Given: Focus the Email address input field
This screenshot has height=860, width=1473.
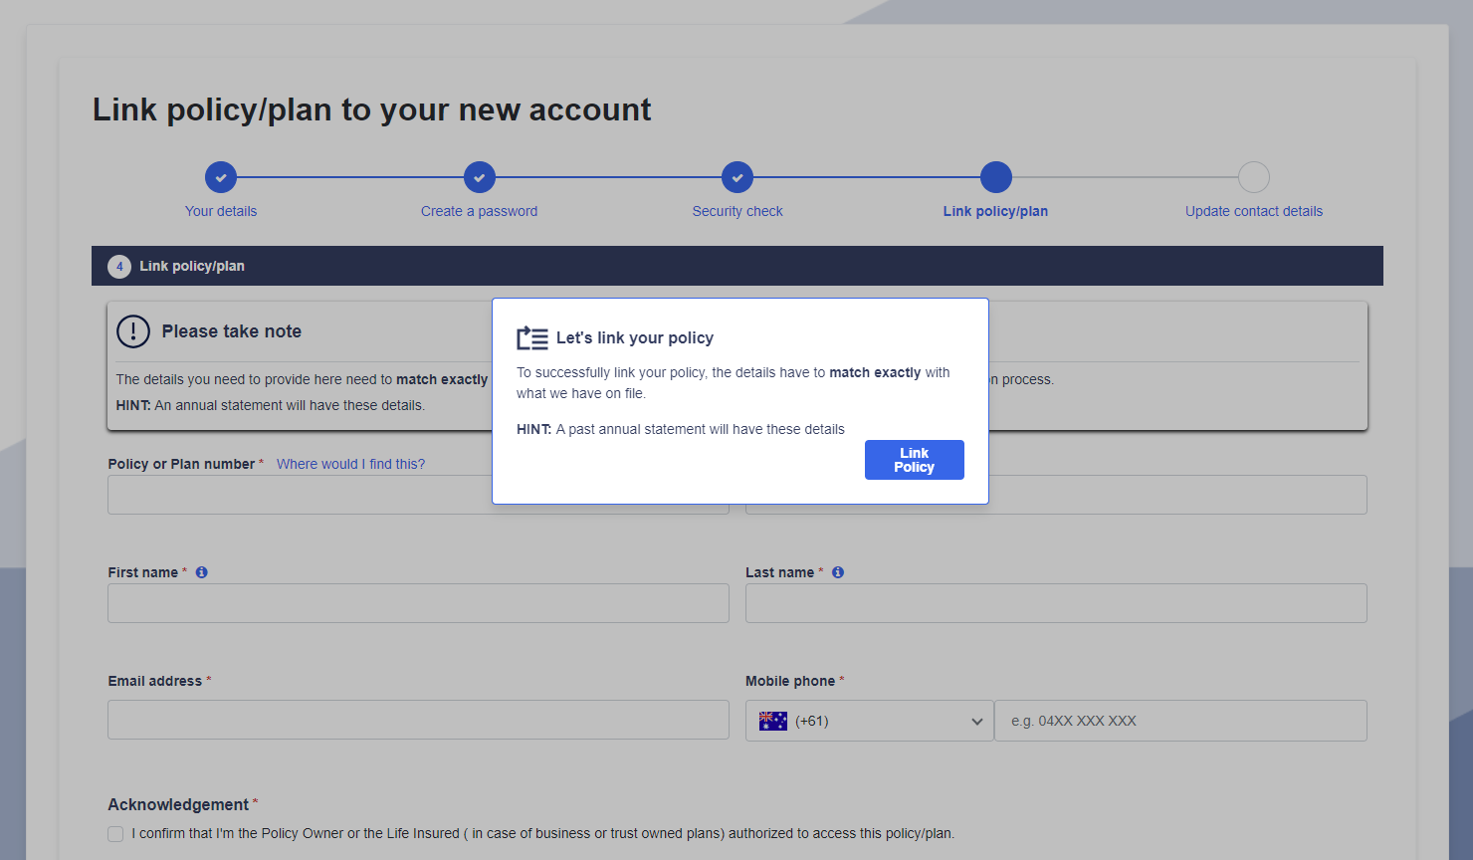Looking at the screenshot, I should click(x=418, y=720).
